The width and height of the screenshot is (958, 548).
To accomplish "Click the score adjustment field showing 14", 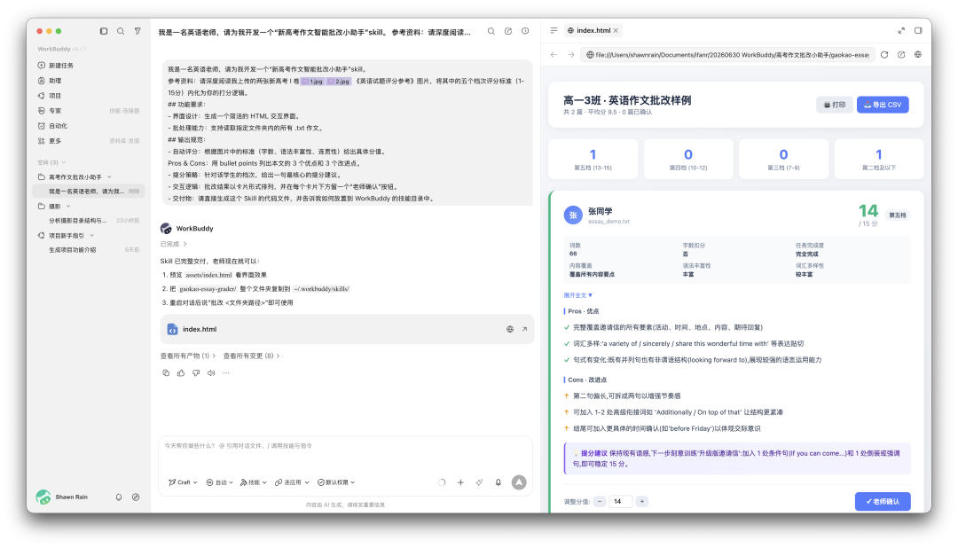I will click(621, 502).
